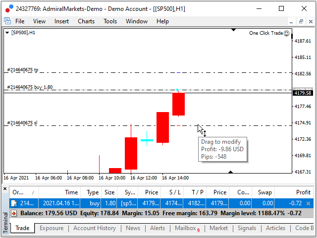Open the Tools menu
The height and width of the screenshot is (238, 317).
pos(110,21)
